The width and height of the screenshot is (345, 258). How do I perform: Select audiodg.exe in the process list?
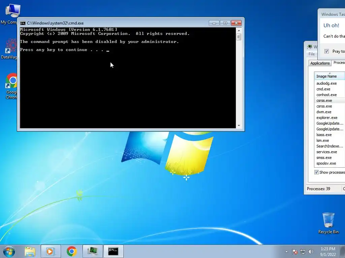coord(330,83)
